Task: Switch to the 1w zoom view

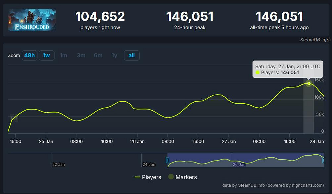Action: pyautogui.click(x=46, y=55)
